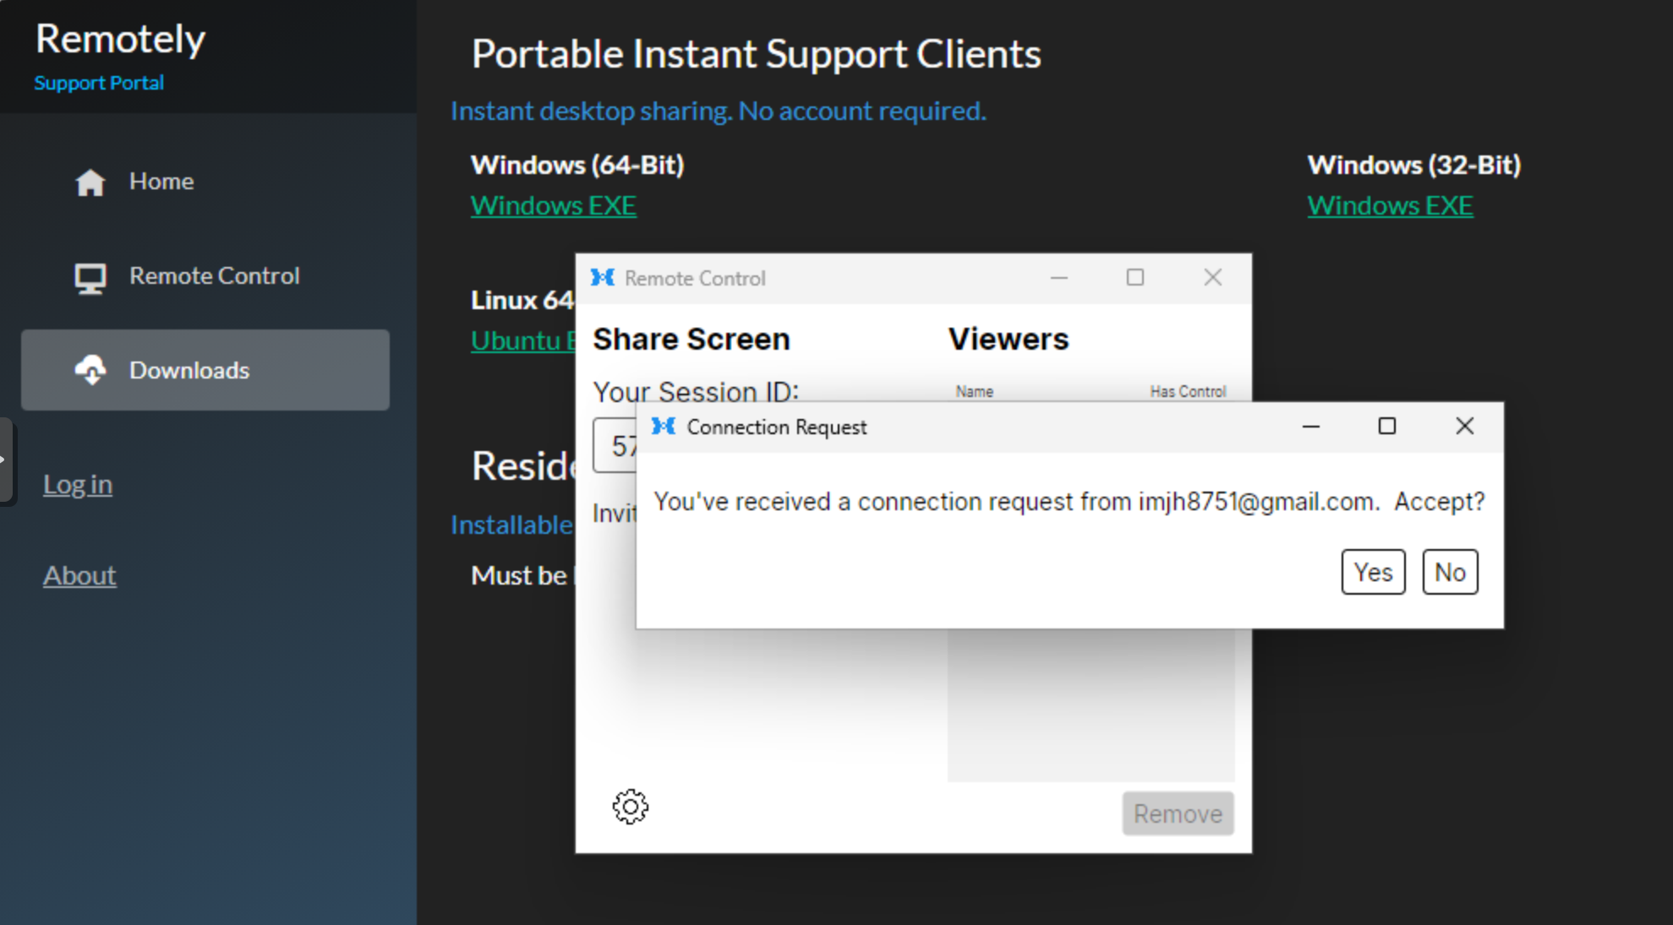This screenshot has width=1673, height=925.
Task: Click the Session ID field
Action: pyautogui.click(x=615, y=445)
